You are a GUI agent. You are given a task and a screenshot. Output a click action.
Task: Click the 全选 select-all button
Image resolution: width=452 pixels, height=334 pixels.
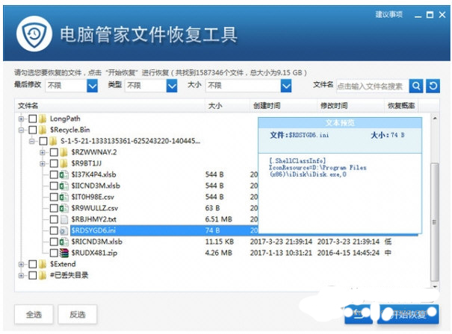tap(36, 314)
